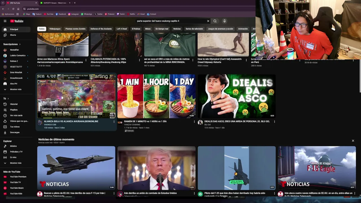Select the Noticias filter chip
Screen dimensions: 361x203
click(177, 29)
